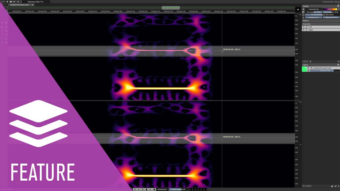Click the green region in overview bar
The image size is (340, 191).
(x=171, y=8)
